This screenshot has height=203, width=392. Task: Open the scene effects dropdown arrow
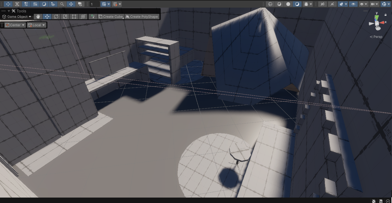(x=346, y=4)
